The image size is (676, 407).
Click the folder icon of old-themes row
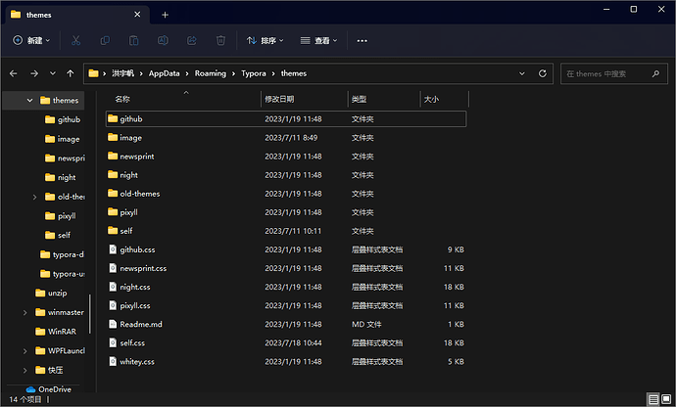coord(113,194)
